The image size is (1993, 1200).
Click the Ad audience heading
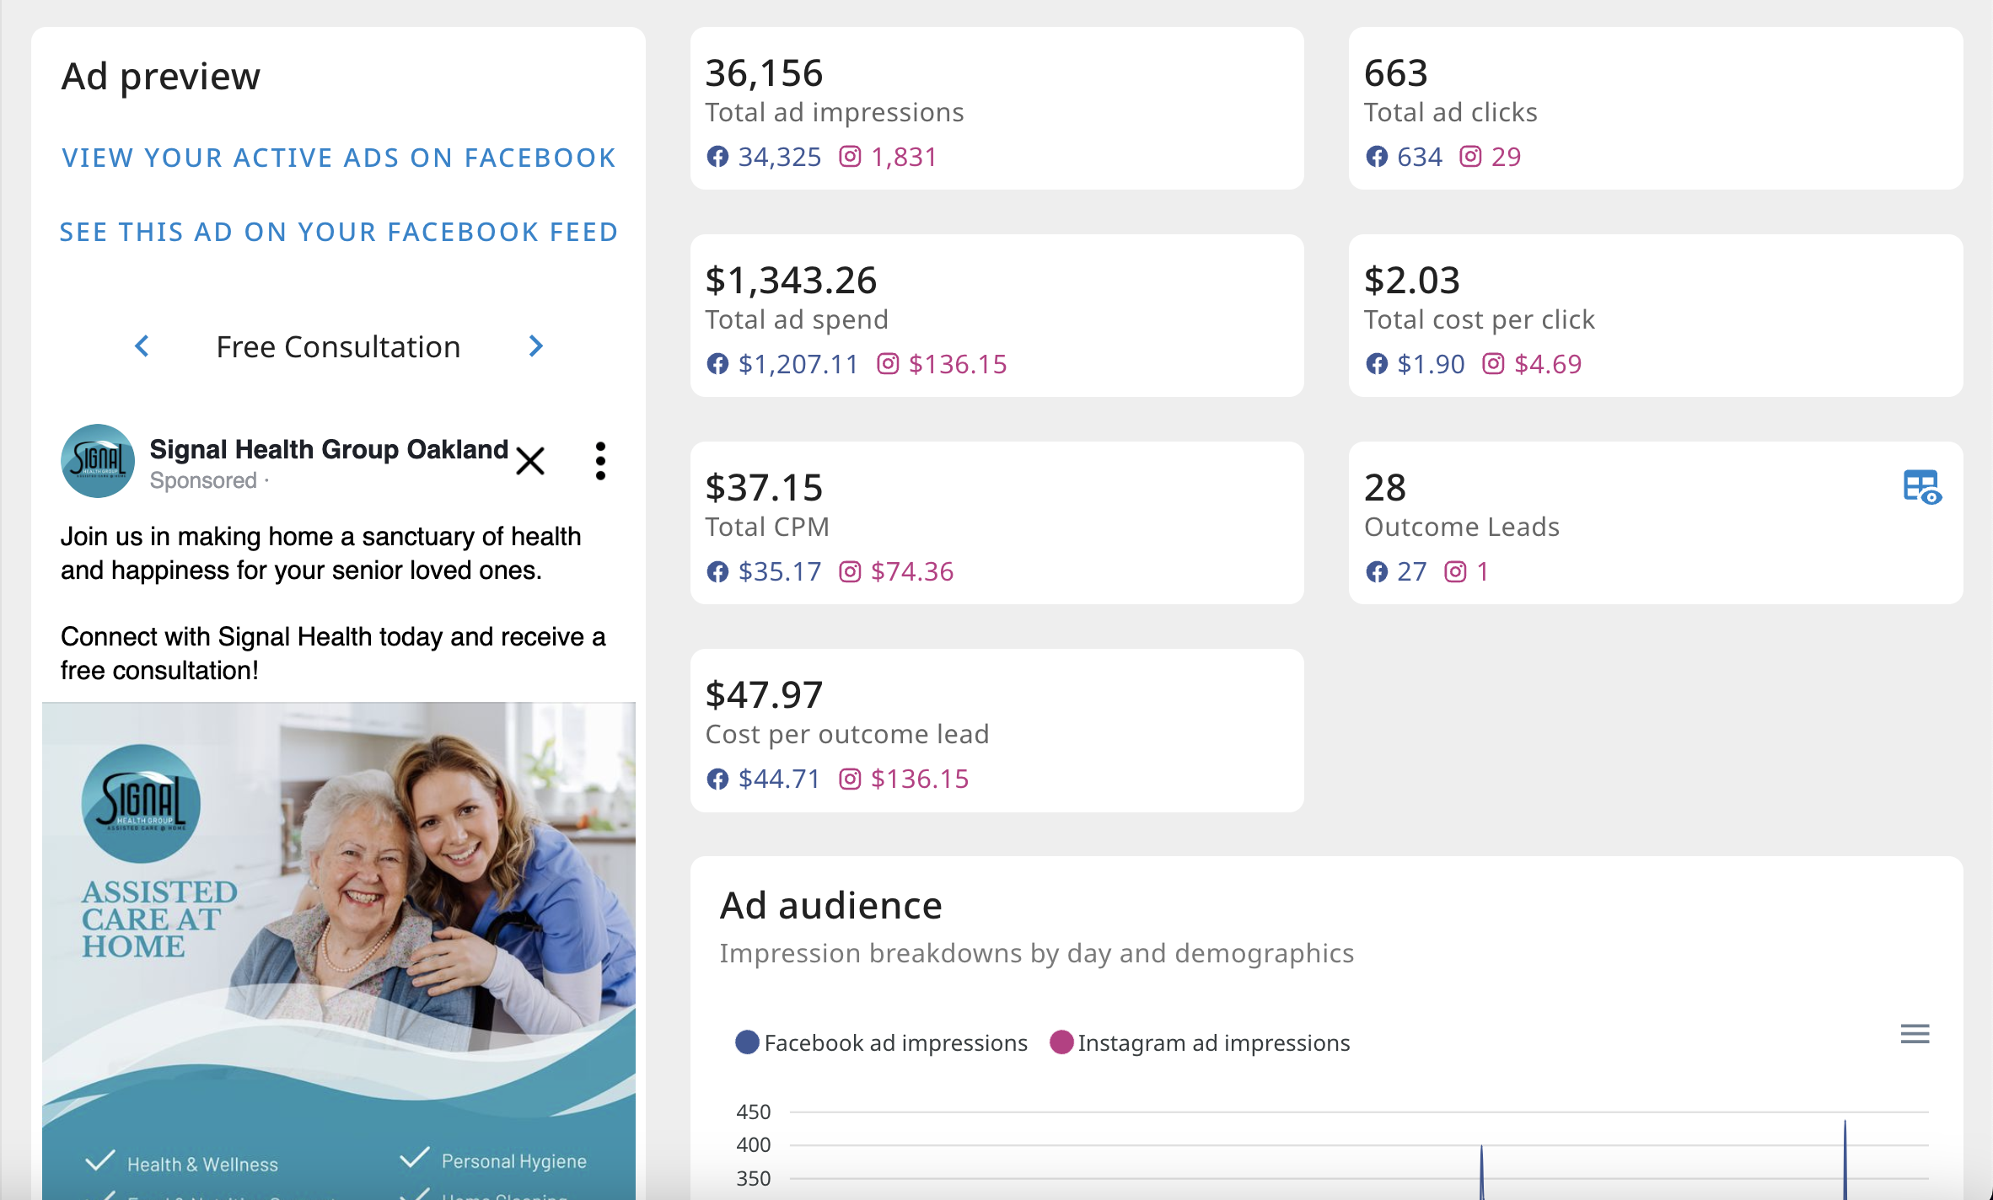(x=830, y=906)
